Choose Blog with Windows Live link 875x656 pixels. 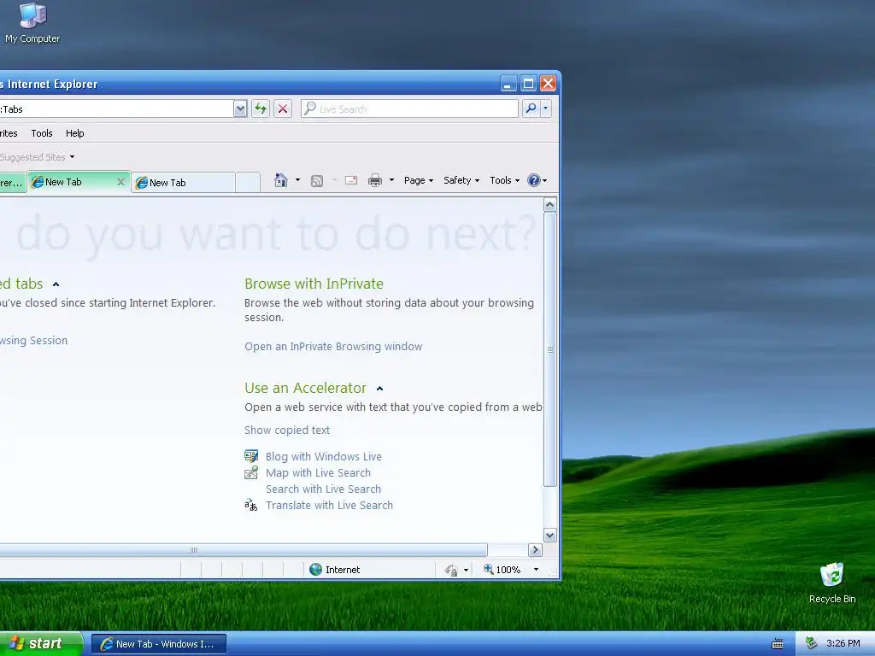tap(324, 456)
